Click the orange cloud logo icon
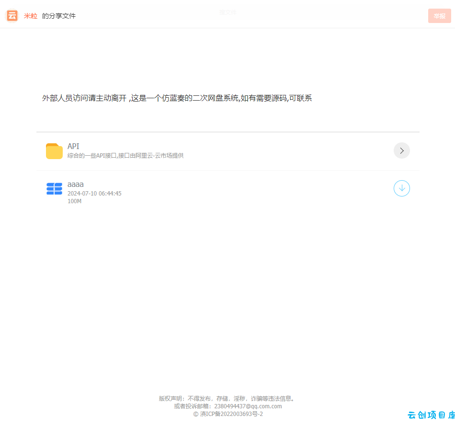This screenshot has width=455, height=427. point(12,15)
